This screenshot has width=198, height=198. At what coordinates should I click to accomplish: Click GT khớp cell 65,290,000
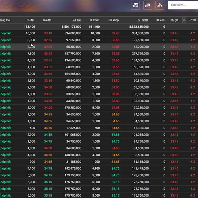(141, 47)
